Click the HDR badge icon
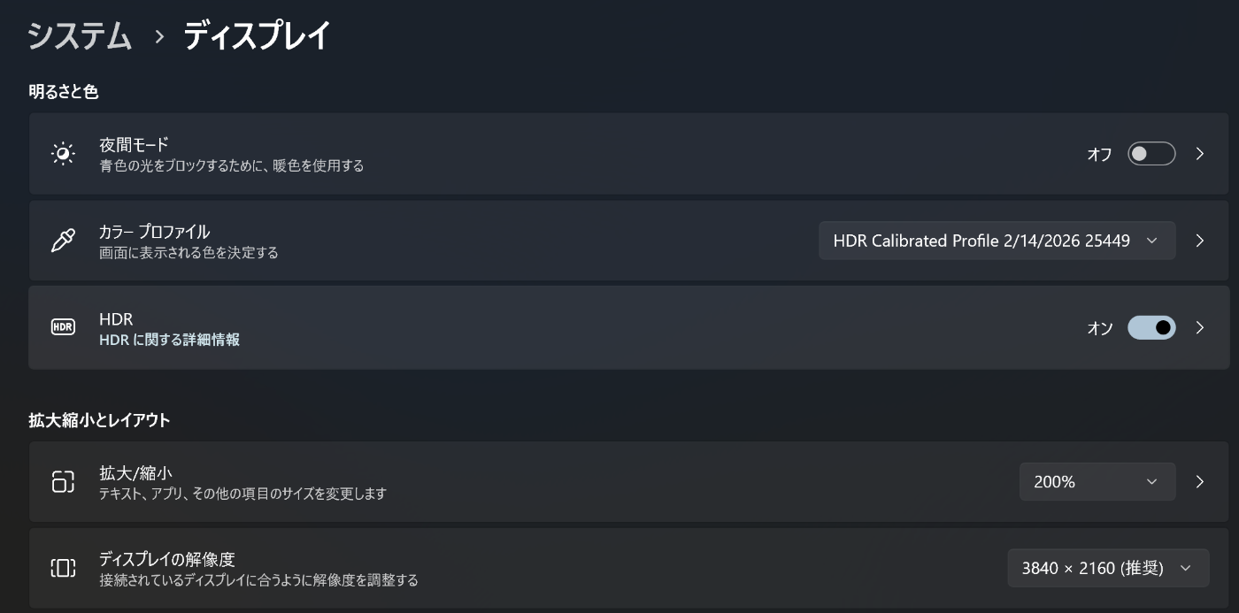The image size is (1239, 613). tap(63, 327)
